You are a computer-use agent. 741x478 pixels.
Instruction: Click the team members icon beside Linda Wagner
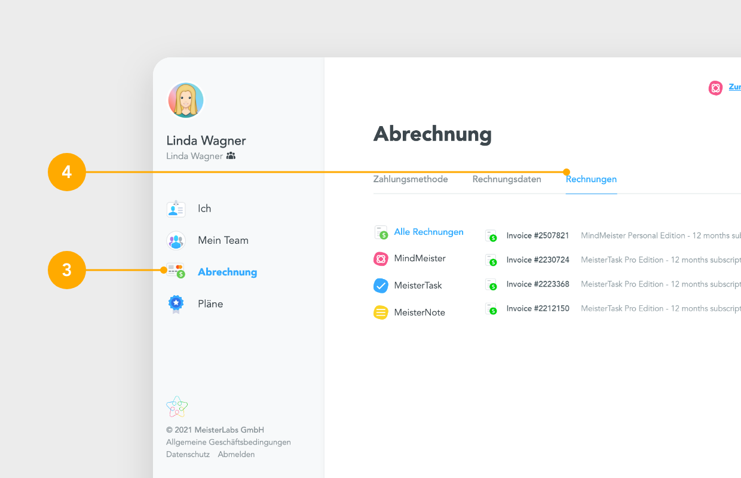[x=231, y=156]
